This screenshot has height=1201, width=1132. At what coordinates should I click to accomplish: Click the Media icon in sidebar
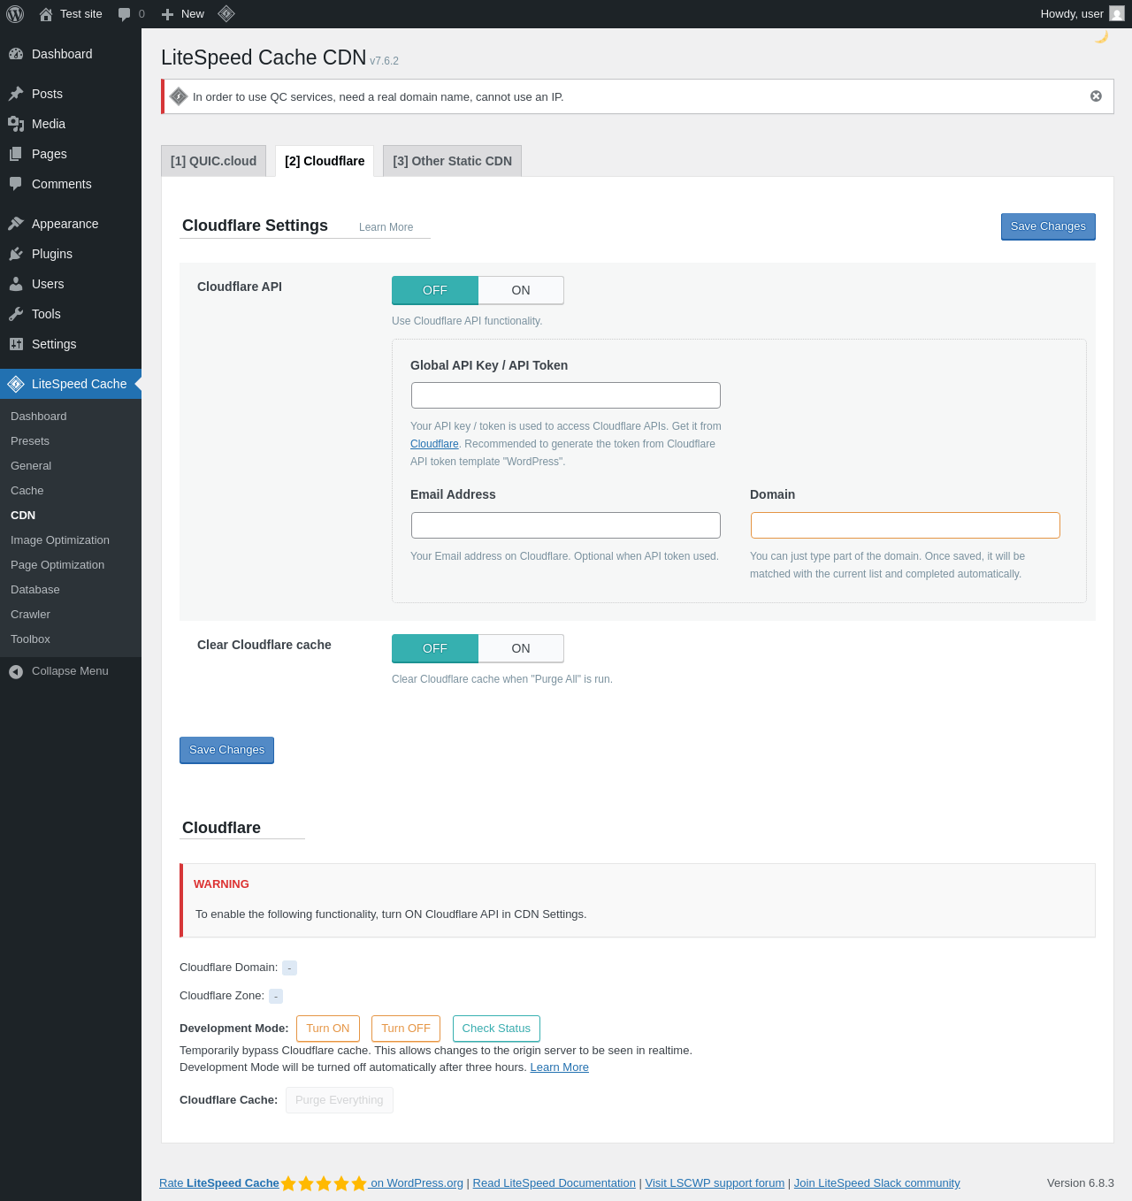[x=16, y=124]
